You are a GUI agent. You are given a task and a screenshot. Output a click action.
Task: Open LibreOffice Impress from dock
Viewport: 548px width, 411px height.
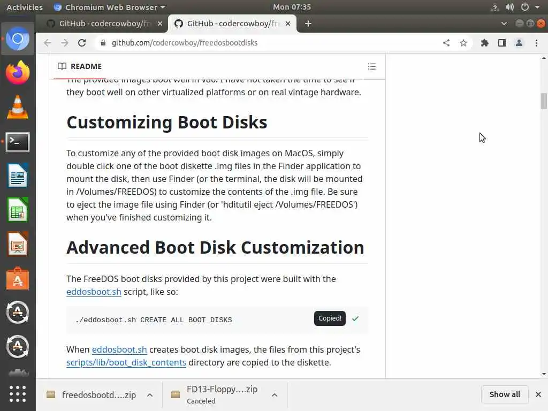(x=18, y=244)
